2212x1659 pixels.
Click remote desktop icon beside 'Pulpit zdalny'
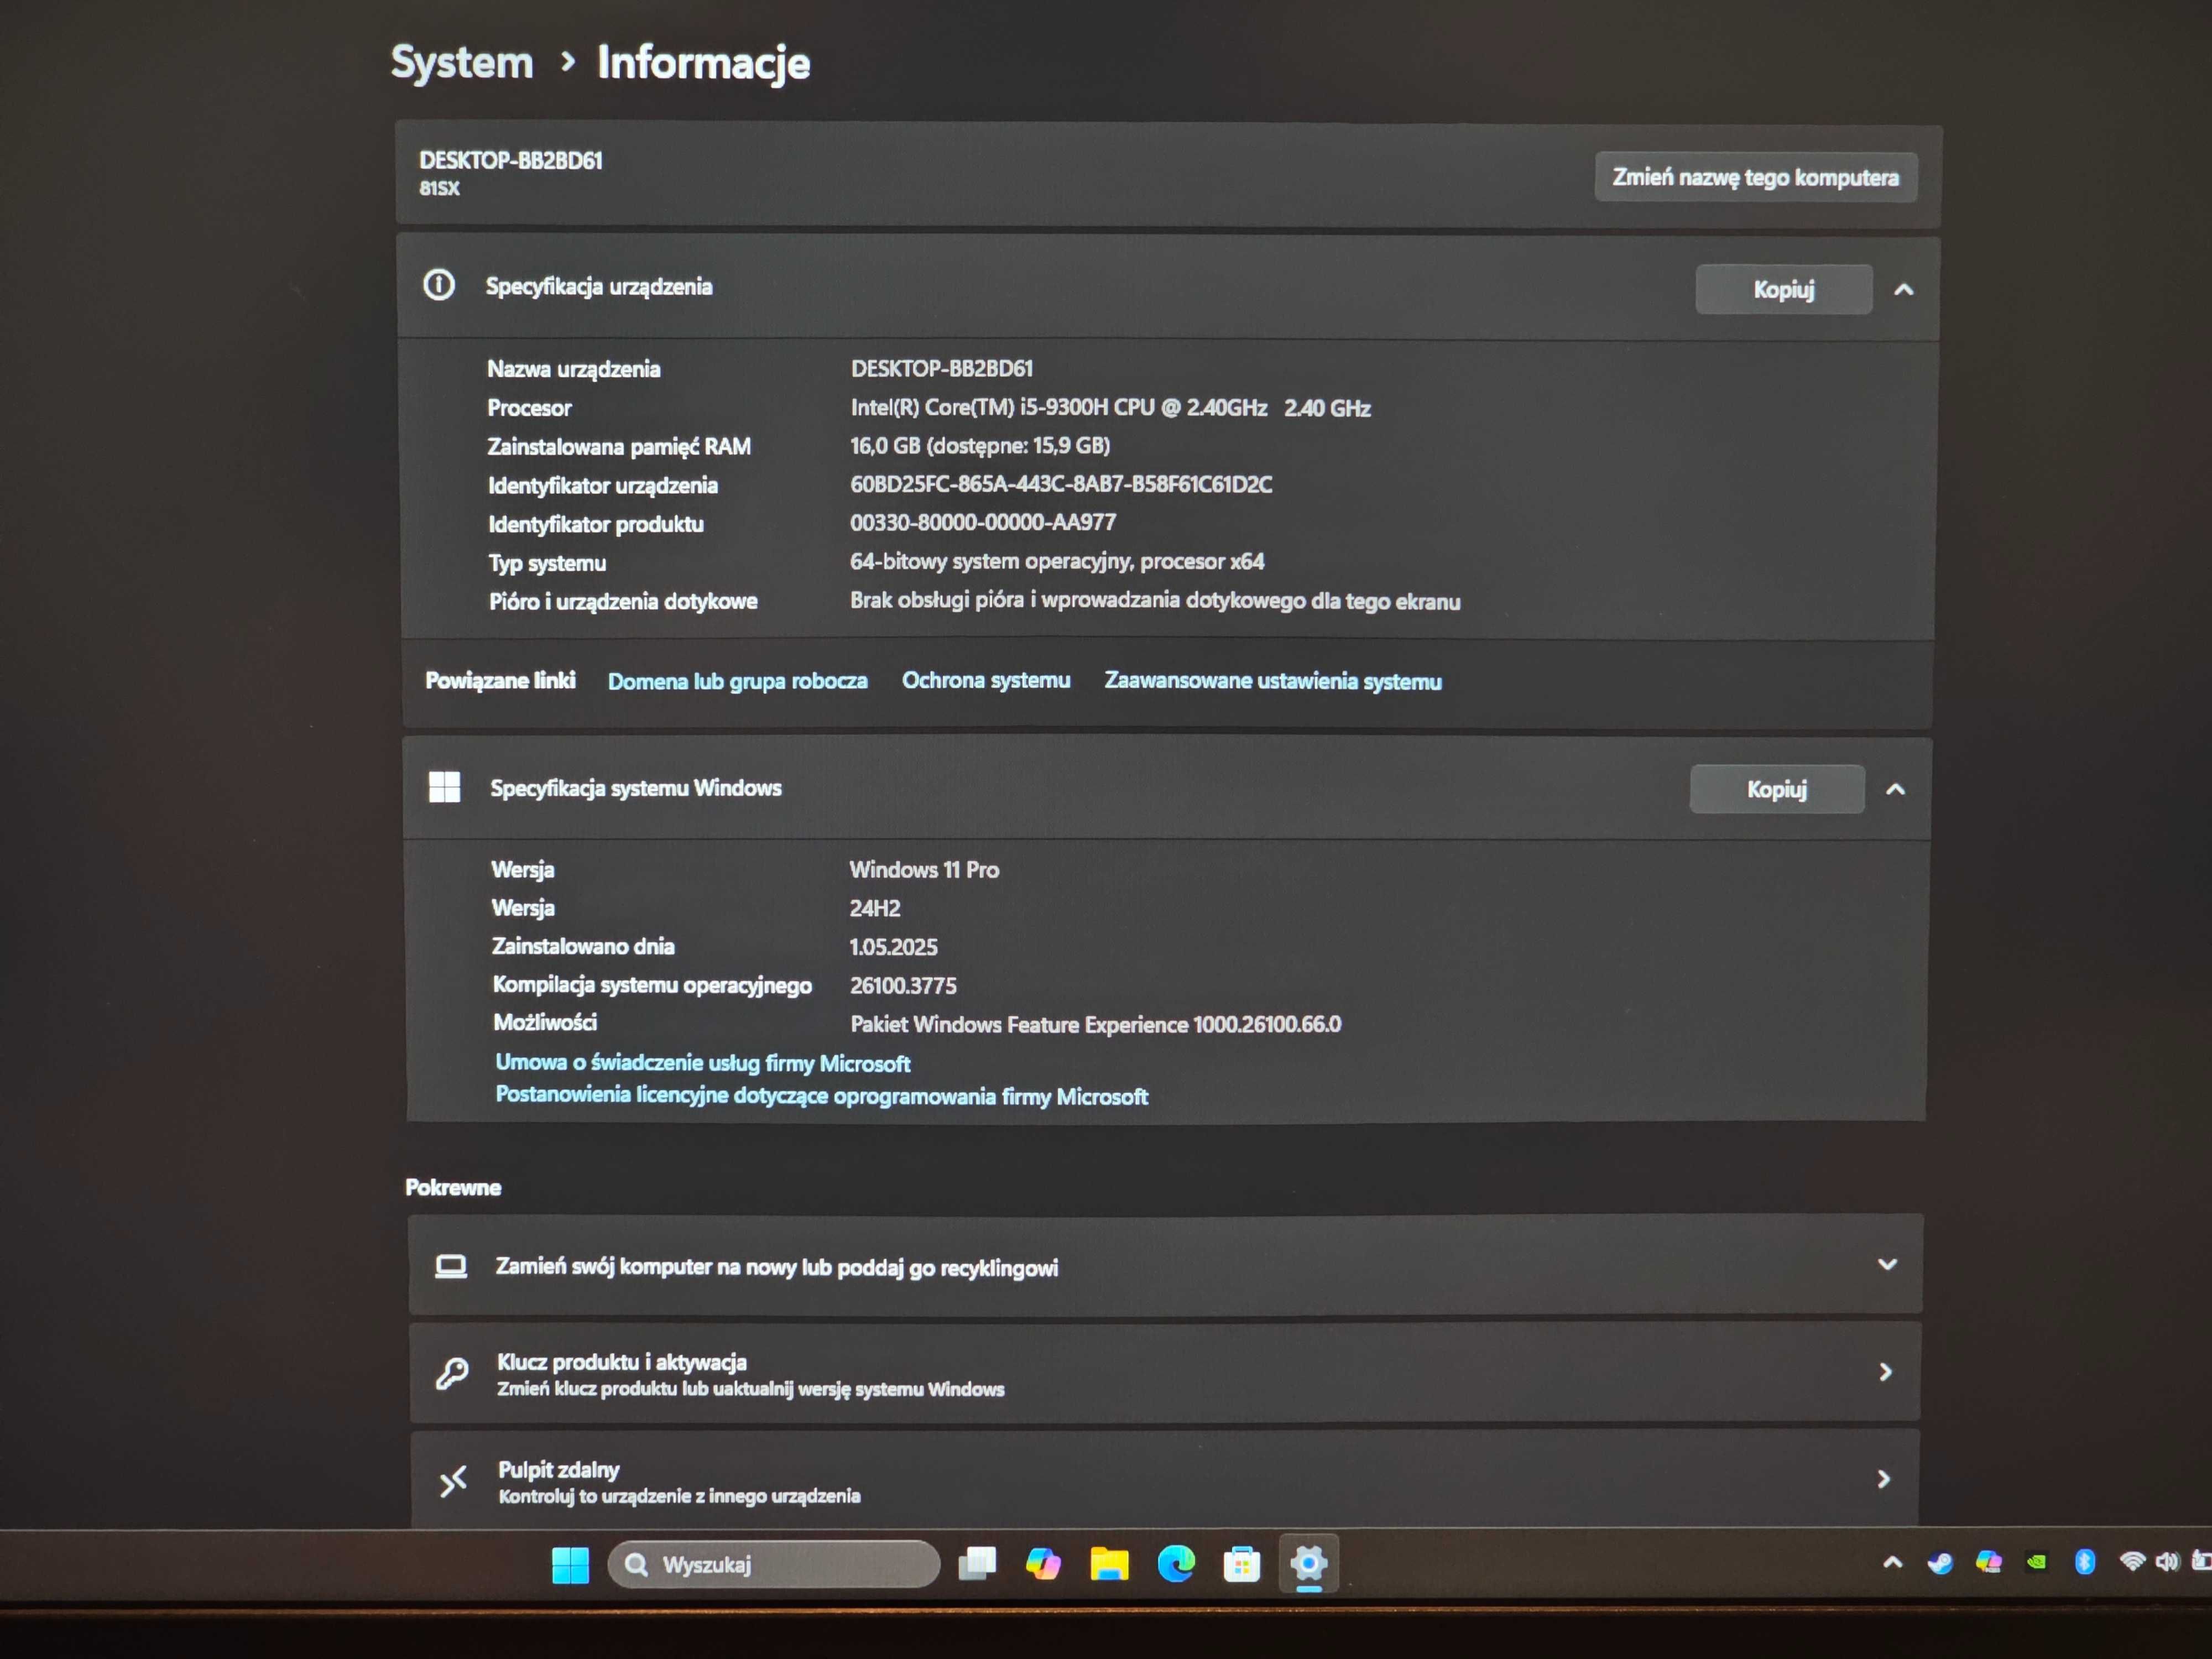point(453,1480)
